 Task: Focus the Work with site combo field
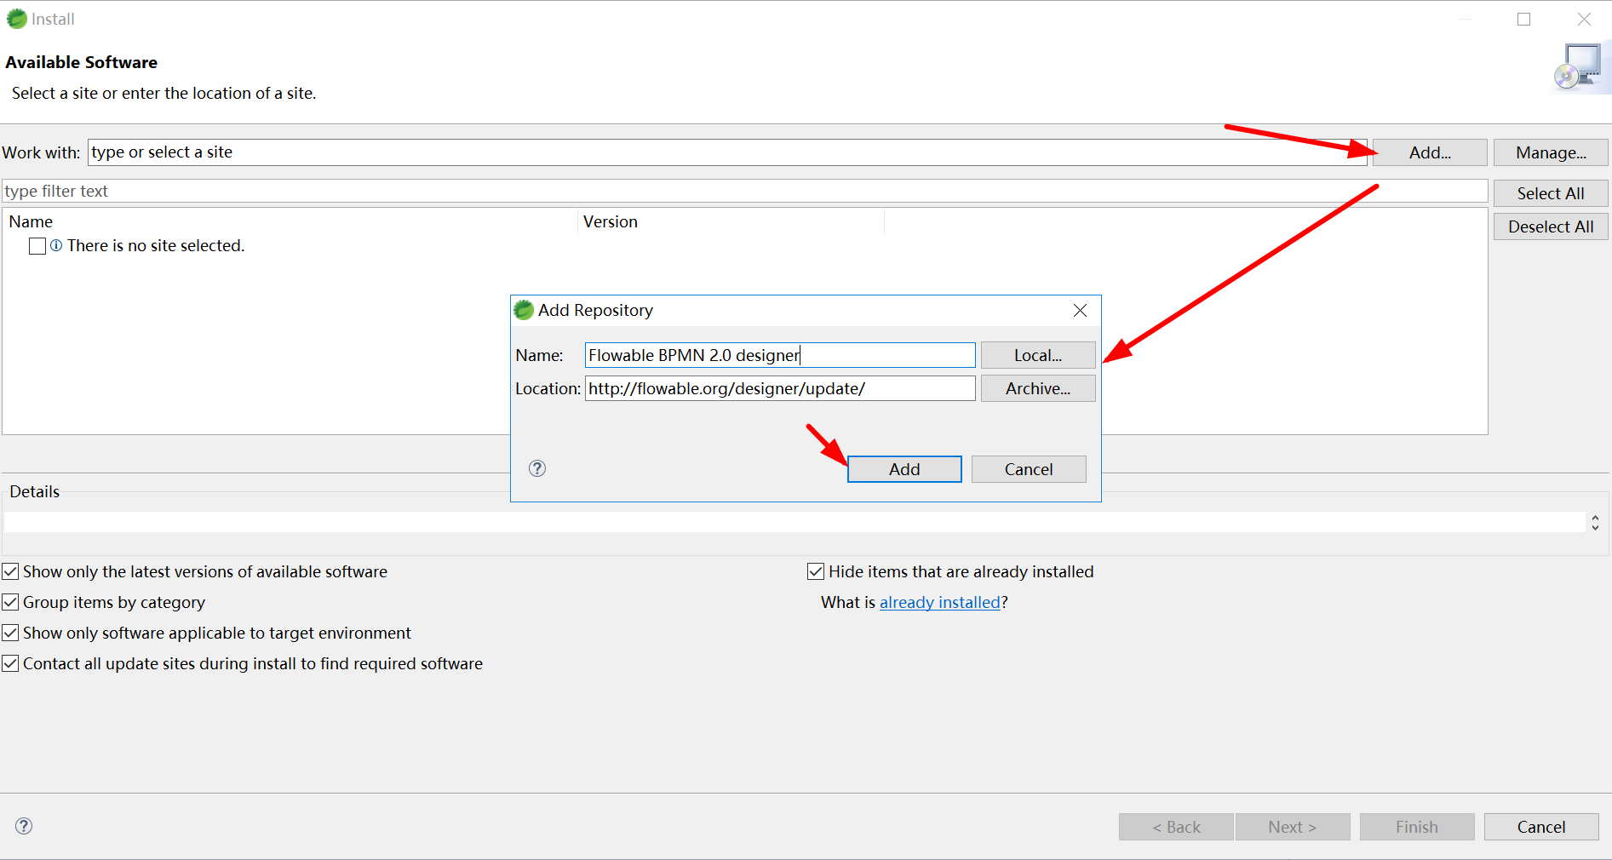[x=727, y=152]
